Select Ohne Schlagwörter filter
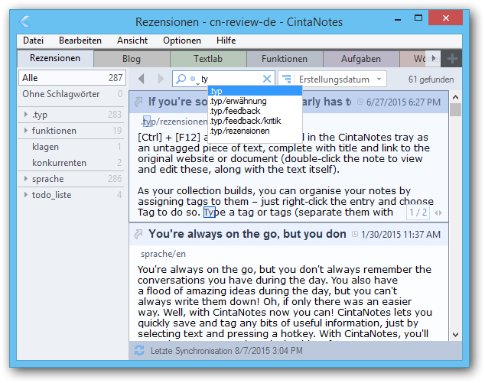This screenshot has height=383, width=485. point(73,94)
